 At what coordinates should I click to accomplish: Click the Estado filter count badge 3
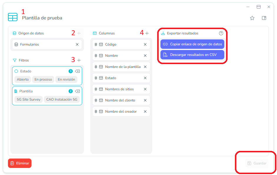click(x=70, y=71)
